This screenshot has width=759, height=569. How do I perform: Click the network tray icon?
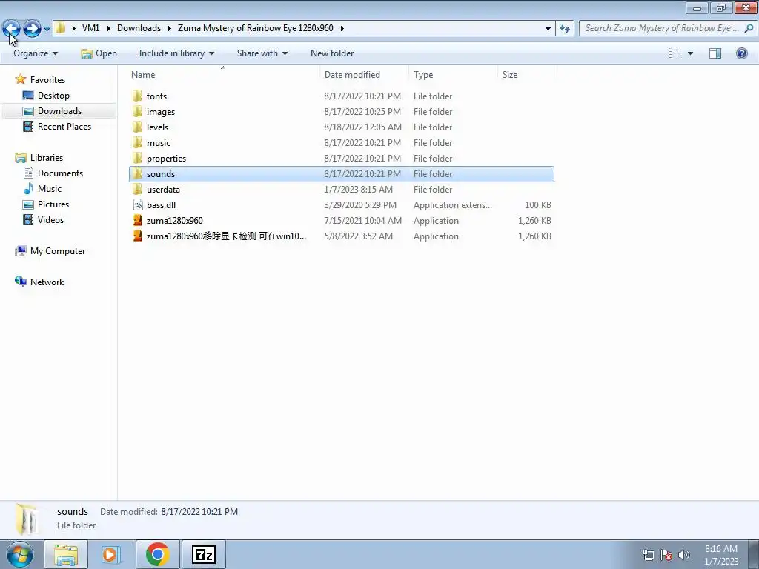(x=648, y=555)
